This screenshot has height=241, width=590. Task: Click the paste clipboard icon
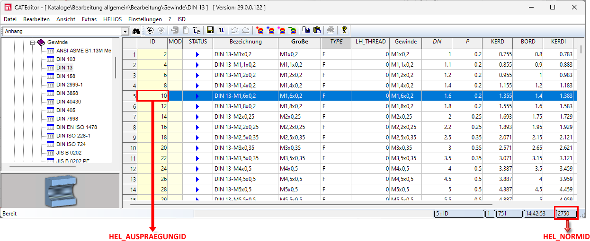[x=317, y=31]
